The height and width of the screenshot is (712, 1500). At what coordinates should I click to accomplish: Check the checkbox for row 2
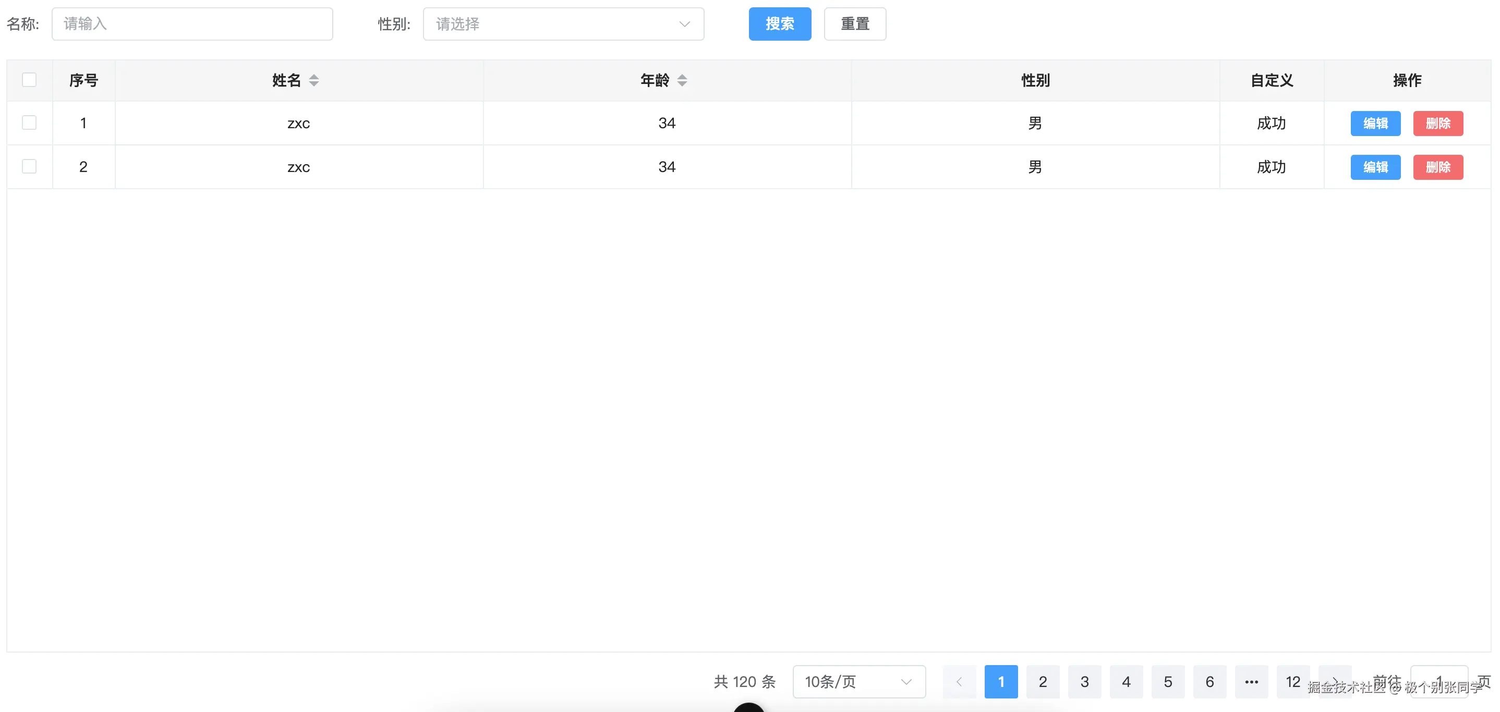[x=29, y=166]
